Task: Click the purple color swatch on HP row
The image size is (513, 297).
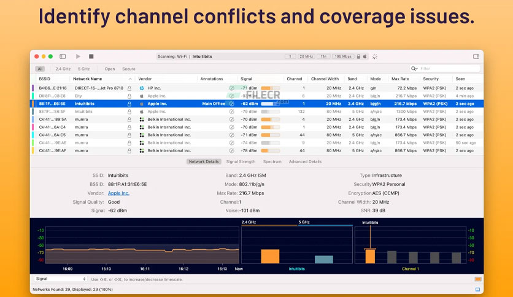Action: point(33,88)
